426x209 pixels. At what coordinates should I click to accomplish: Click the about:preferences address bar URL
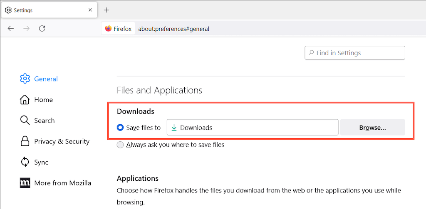[x=173, y=29]
